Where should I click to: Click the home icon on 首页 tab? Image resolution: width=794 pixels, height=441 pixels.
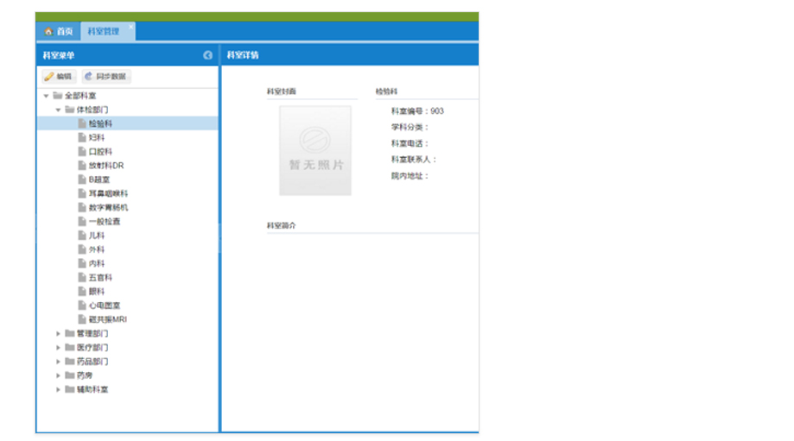(x=48, y=32)
